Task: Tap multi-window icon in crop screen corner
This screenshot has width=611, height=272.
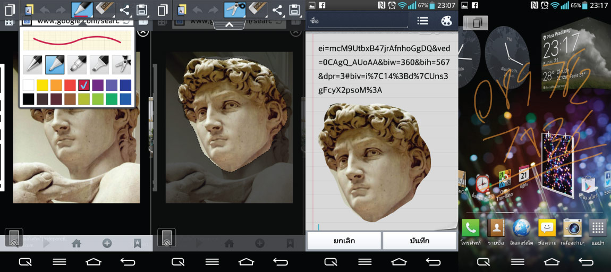Action: [163, 10]
